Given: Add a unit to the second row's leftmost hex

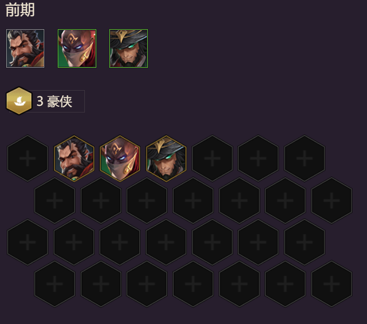Looking at the screenshot, I should tap(55, 201).
